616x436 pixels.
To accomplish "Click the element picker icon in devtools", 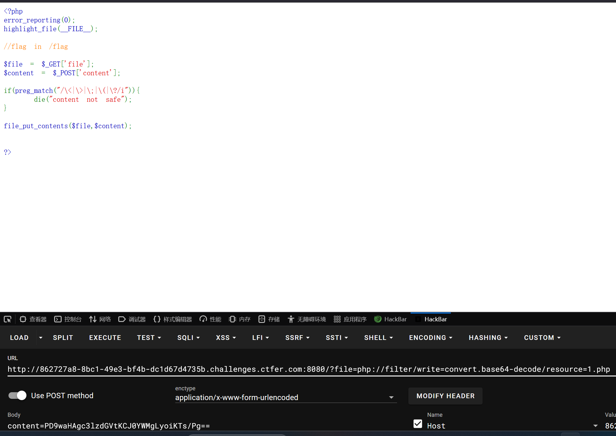I will [x=8, y=319].
